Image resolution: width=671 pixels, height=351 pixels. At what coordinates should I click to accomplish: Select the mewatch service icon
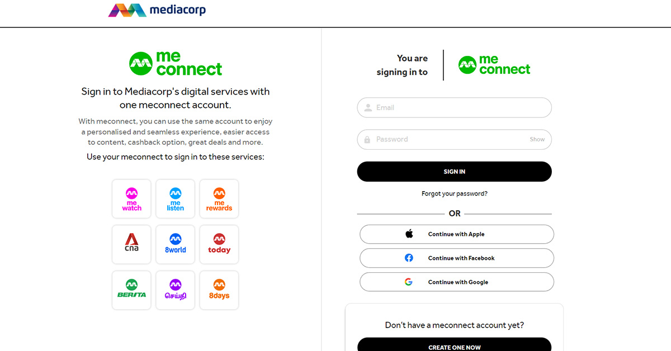click(x=131, y=198)
